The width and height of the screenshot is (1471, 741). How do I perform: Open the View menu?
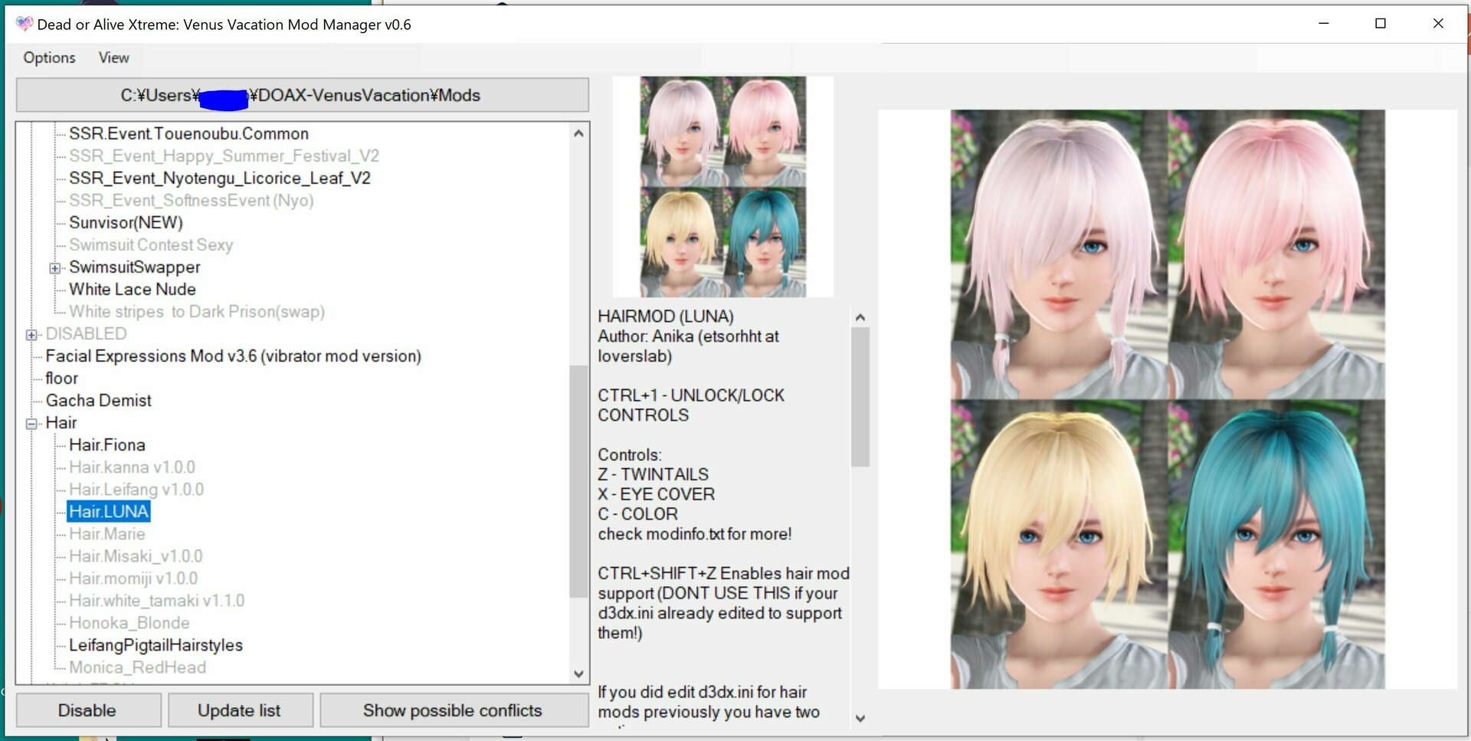pyautogui.click(x=113, y=57)
